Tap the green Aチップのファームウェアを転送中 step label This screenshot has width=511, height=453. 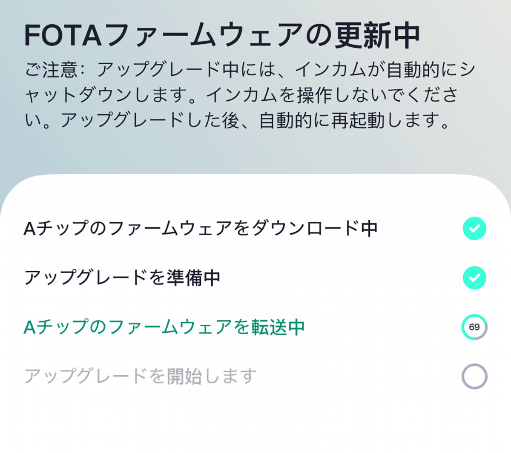pos(164,327)
